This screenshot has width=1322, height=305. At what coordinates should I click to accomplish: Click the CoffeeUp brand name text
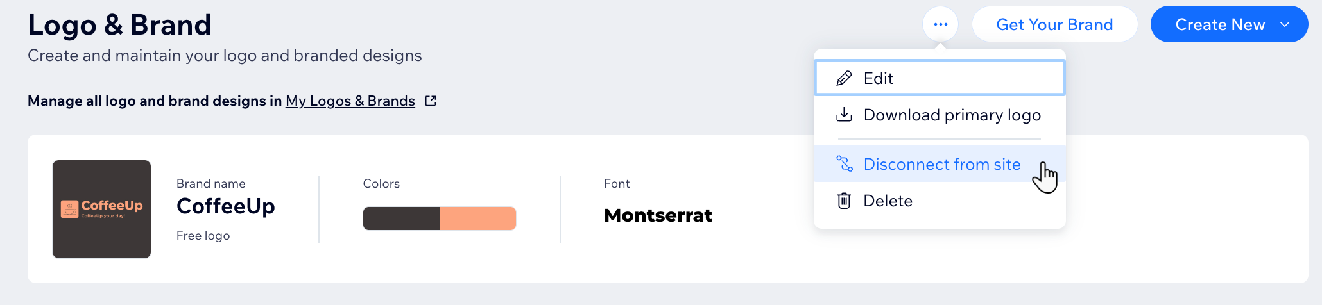pyautogui.click(x=226, y=206)
